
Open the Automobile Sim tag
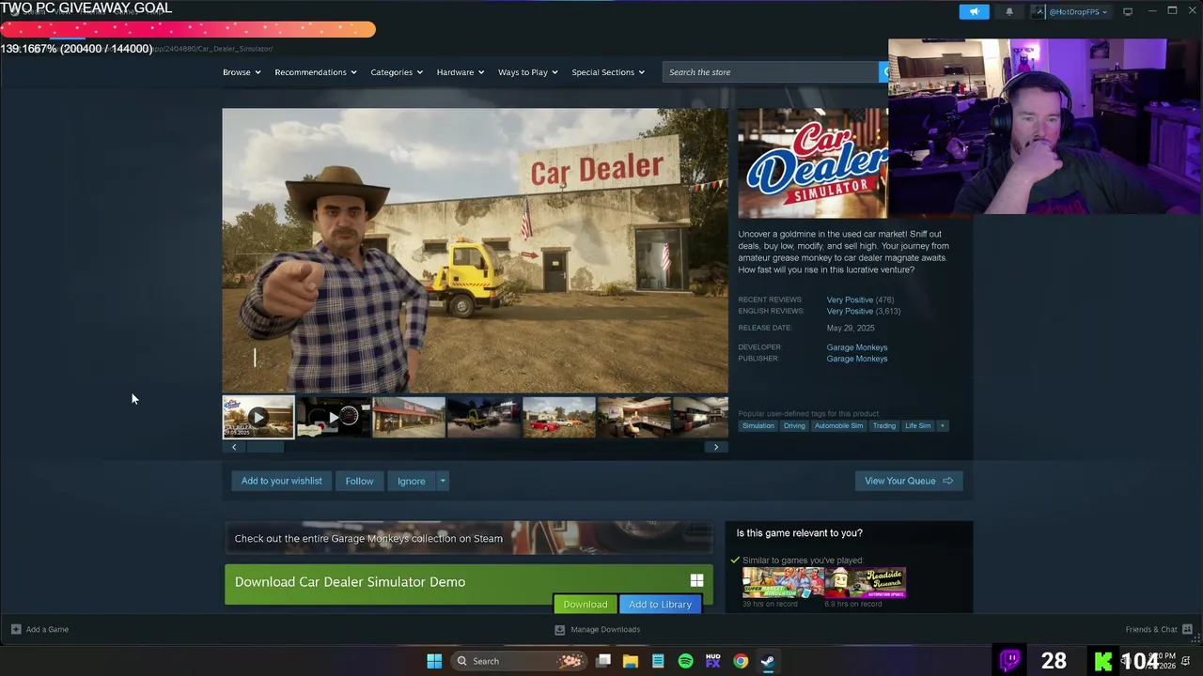tap(838, 426)
